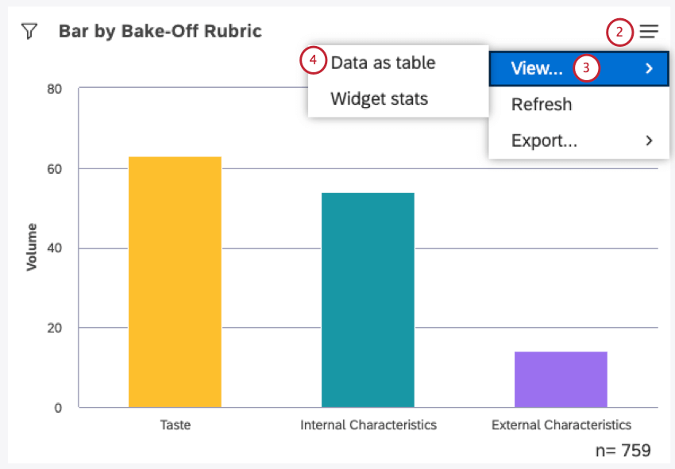
Task: Click Refresh in widget menu
Action: [x=542, y=105]
